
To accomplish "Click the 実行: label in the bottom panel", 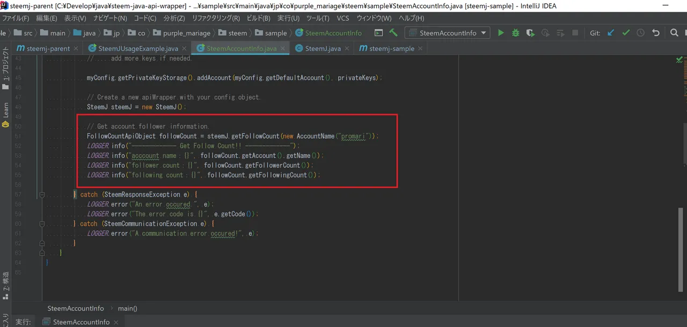I will tap(23, 322).
